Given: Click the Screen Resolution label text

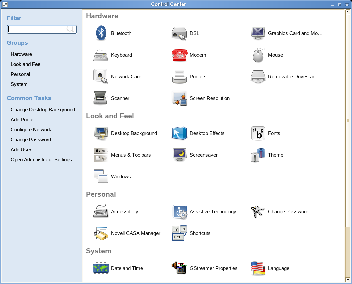Looking at the screenshot, I should click(210, 98).
